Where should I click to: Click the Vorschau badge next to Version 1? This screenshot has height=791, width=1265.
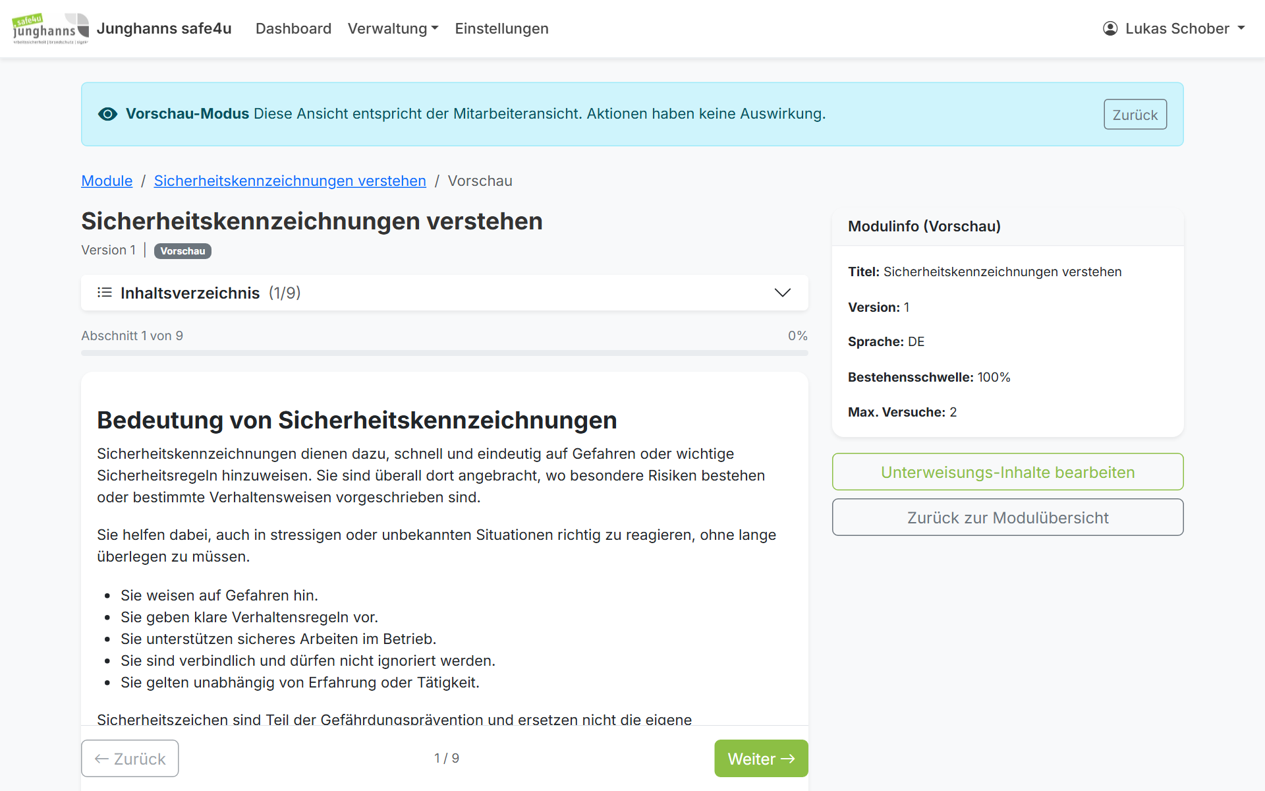(x=183, y=251)
